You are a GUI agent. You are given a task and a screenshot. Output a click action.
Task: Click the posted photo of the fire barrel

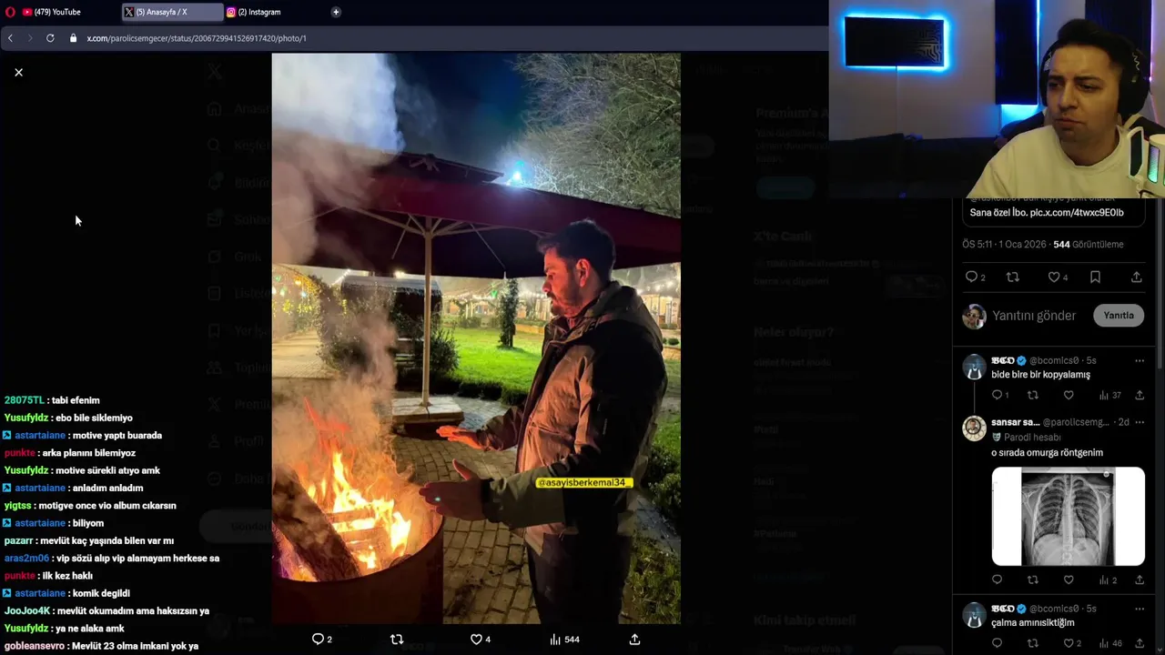point(476,338)
